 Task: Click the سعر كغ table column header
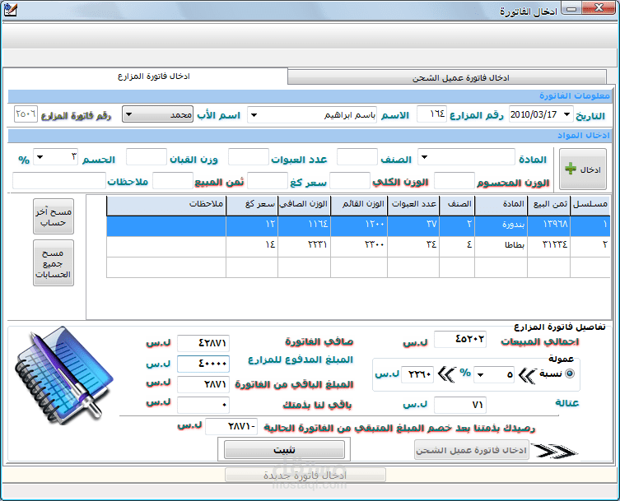tap(252, 204)
